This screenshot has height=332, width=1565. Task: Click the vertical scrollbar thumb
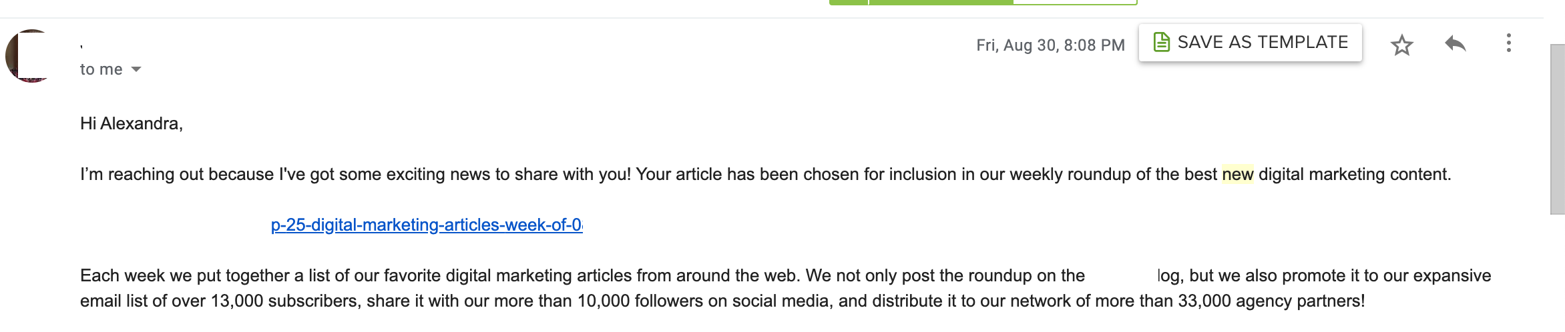pos(1557,127)
